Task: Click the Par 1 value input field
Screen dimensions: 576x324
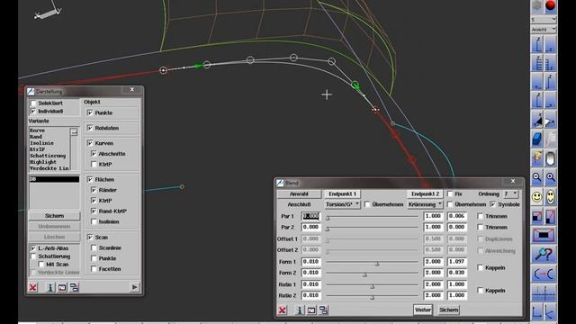Action: (310, 216)
